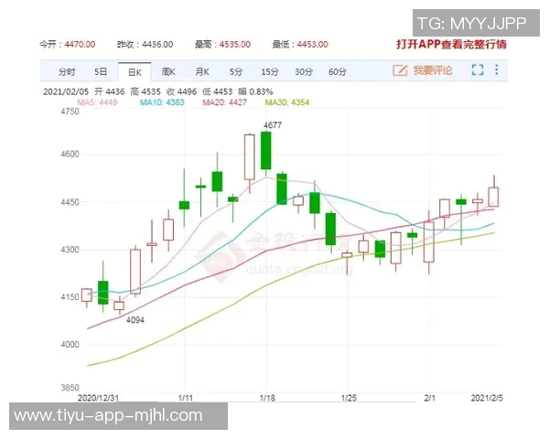This screenshot has width=549, height=439.
Task: Open the 15分 chart tab
Action: (x=270, y=71)
